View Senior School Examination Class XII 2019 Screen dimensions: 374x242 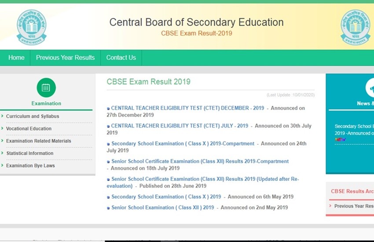[x=162, y=208]
